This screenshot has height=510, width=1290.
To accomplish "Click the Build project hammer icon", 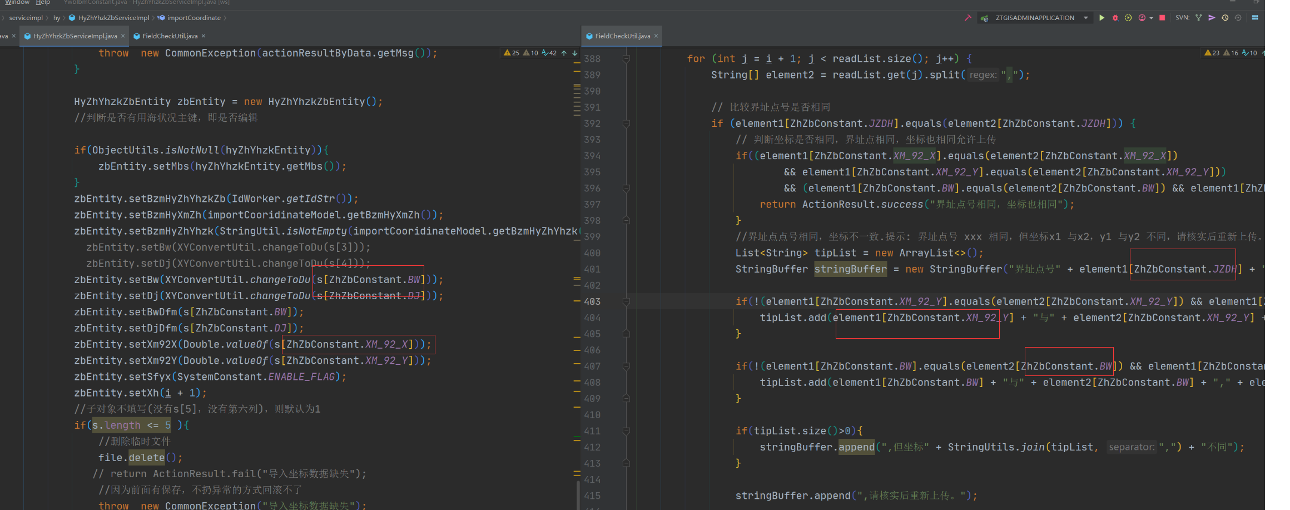I will (968, 18).
